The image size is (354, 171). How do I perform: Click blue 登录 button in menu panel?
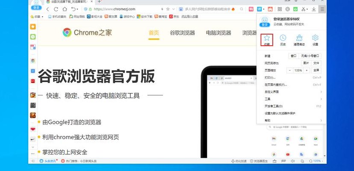click(x=265, y=25)
